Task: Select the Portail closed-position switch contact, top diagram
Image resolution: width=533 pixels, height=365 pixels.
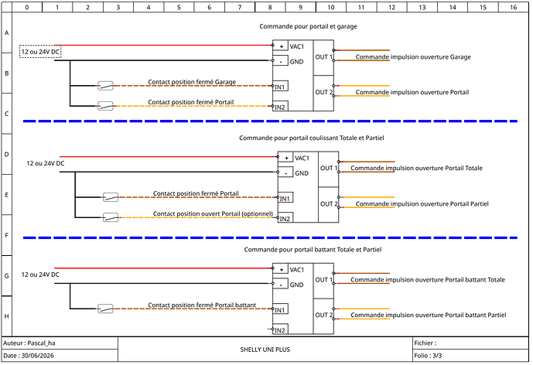Action: point(105,106)
